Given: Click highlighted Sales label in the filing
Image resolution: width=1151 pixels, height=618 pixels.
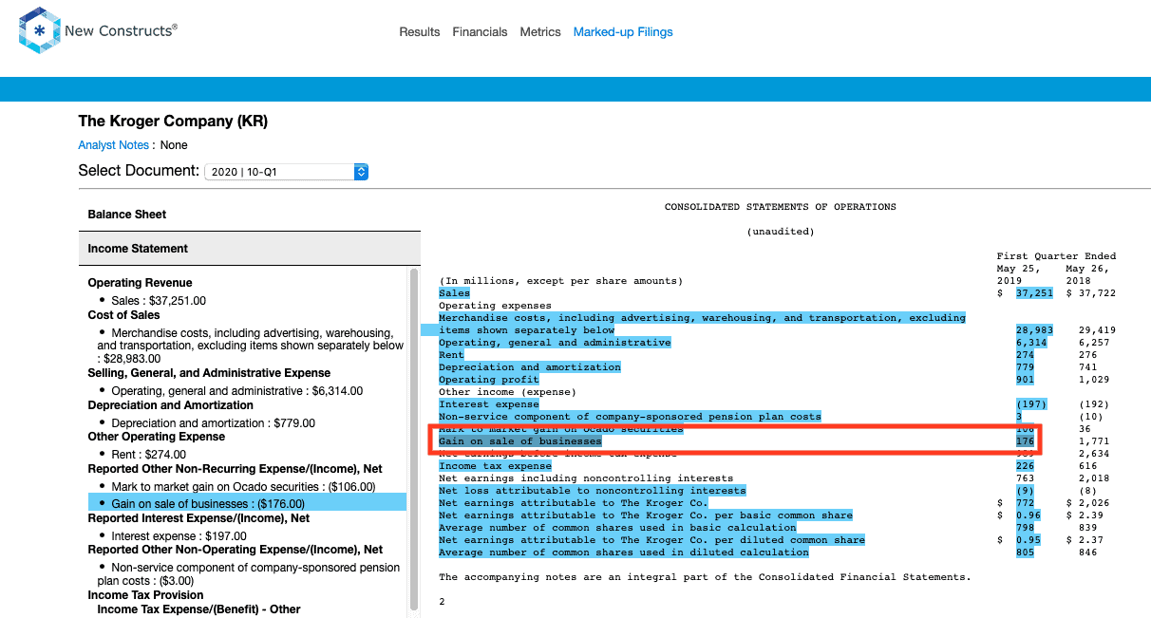Looking at the screenshot, I should point(454,293).
